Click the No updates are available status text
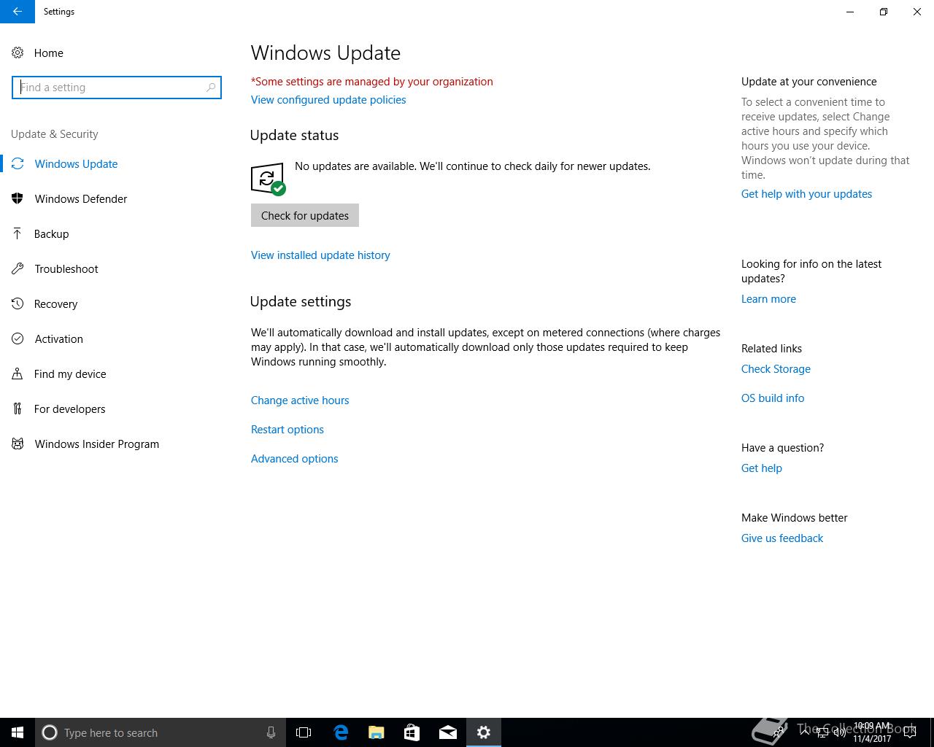Viewport: 934px width, 747px height. [x=473, y=166]
